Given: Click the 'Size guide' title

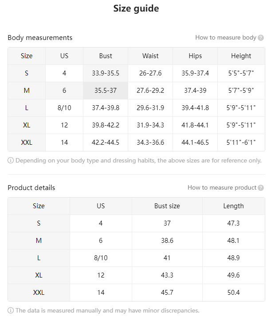Looking at the screenshot, I should tap(136, 9).
